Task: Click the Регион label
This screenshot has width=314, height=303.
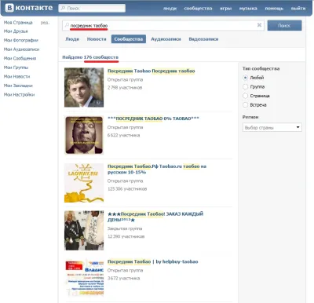Action: coord(250,117)
